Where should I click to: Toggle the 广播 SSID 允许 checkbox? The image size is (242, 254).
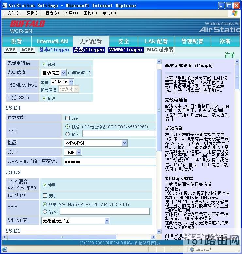[x=44, y=98]
